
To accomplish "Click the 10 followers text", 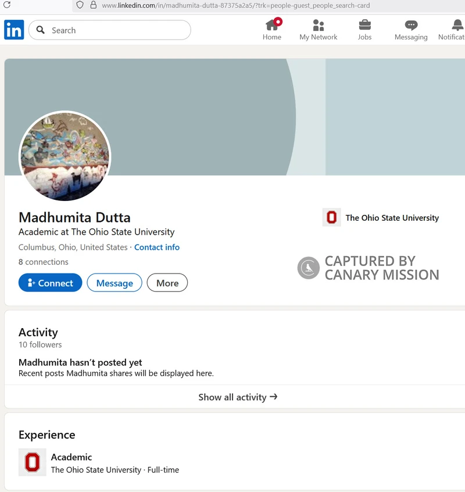I will pyautogui.click(x=40, y=344).
